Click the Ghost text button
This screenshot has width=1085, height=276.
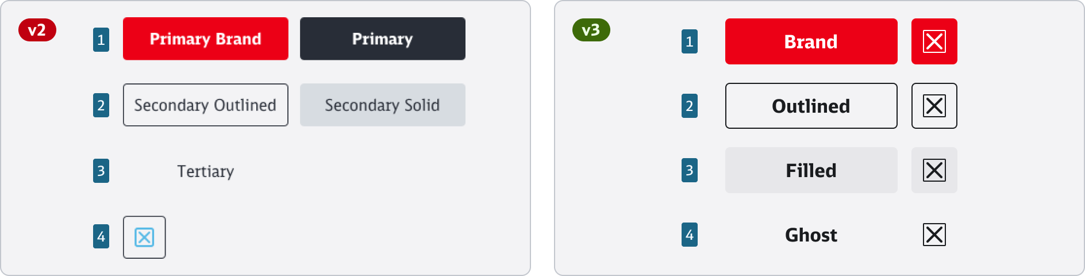point(811,235)
